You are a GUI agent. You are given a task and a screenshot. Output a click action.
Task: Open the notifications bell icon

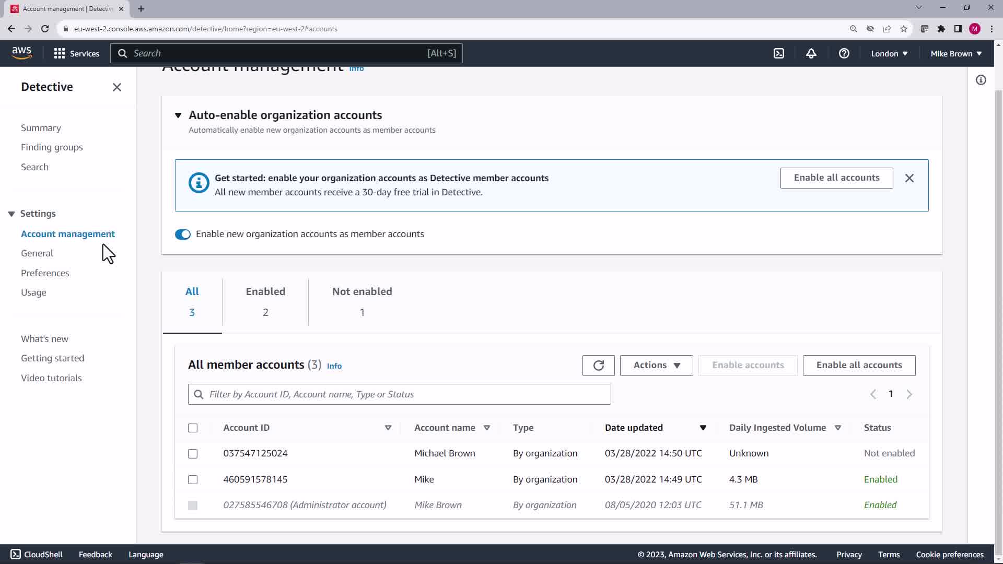811,53
